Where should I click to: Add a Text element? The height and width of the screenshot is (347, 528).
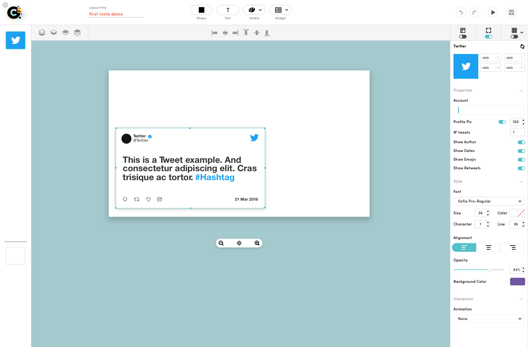(x=228, y=10)
